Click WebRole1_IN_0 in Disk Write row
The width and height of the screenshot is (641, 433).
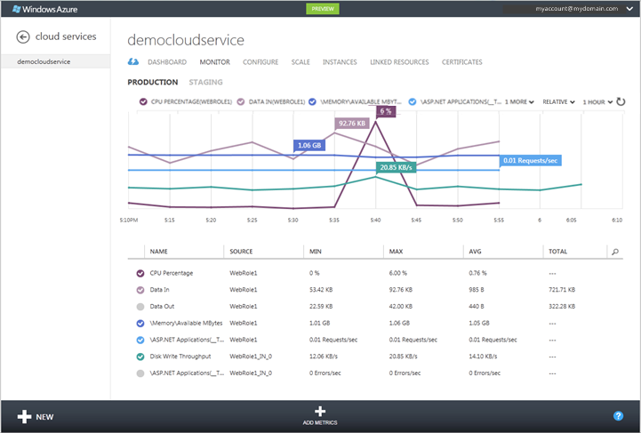251,357
